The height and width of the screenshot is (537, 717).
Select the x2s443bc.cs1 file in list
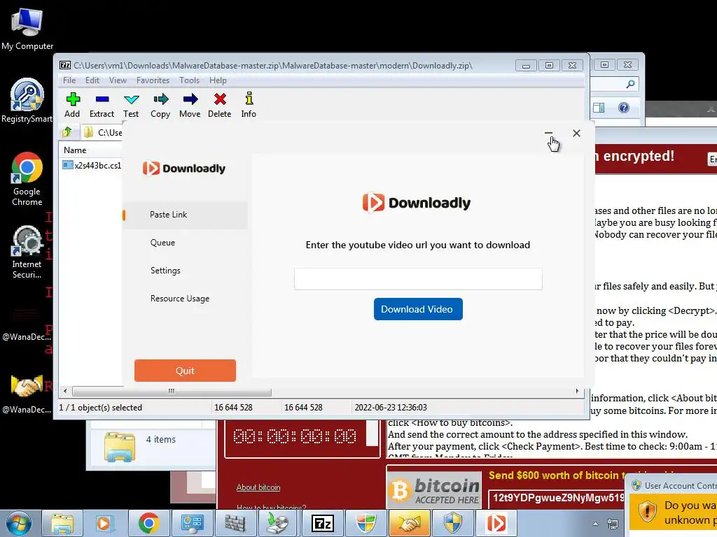click(x=92, y=165)
